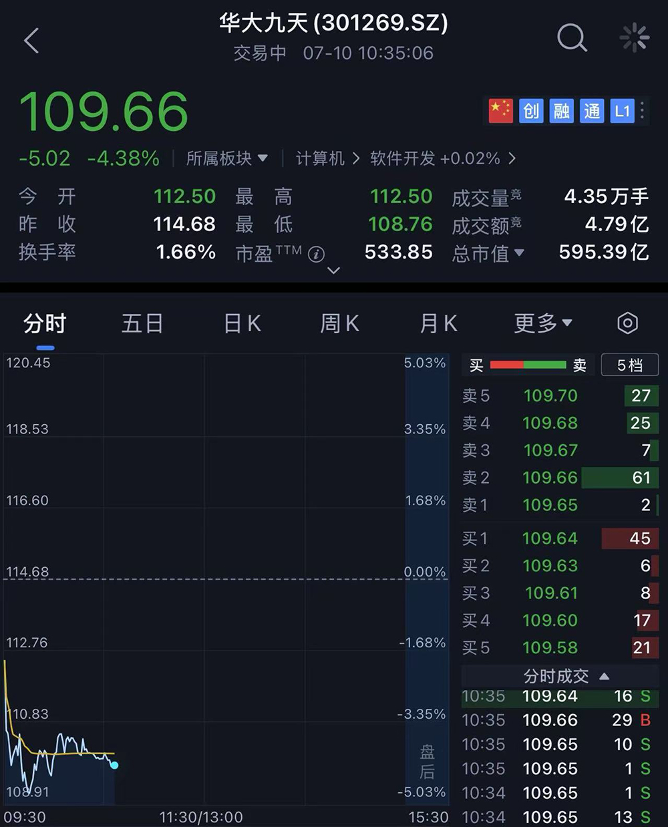
Task: Open the 所属板块 dropdown
Action: click(x=228, y=158)
